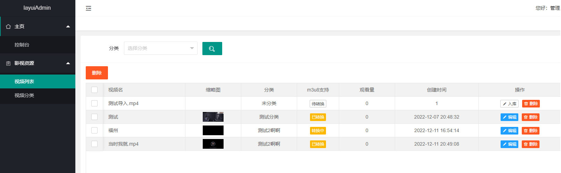Click the 待转换 status badge
This screenshot has width=561, height=173.
[x=318, y=104]
